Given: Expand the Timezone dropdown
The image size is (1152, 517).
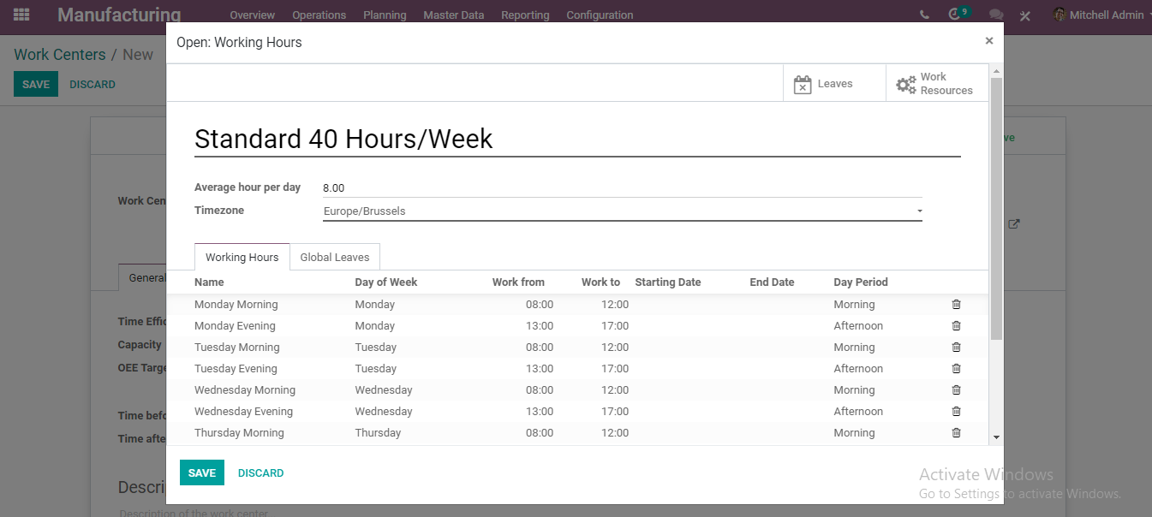Looking at the screenshot, I should coord(623,211).
